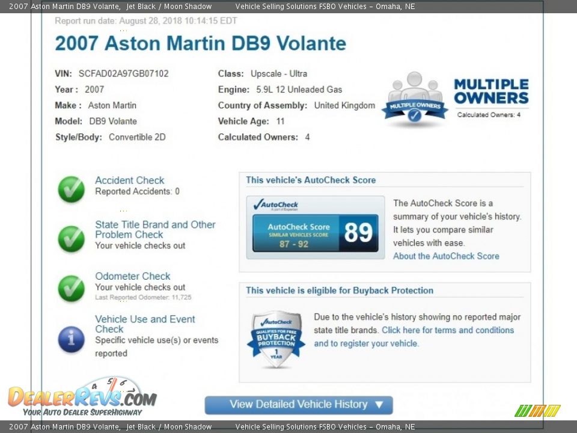Click the View Detailed Vehicle History button
577x433 pixels.
[299, 405]
